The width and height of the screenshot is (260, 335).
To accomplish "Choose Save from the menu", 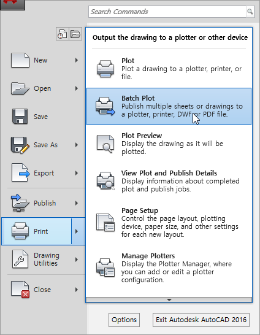I will tap(40, 117).
